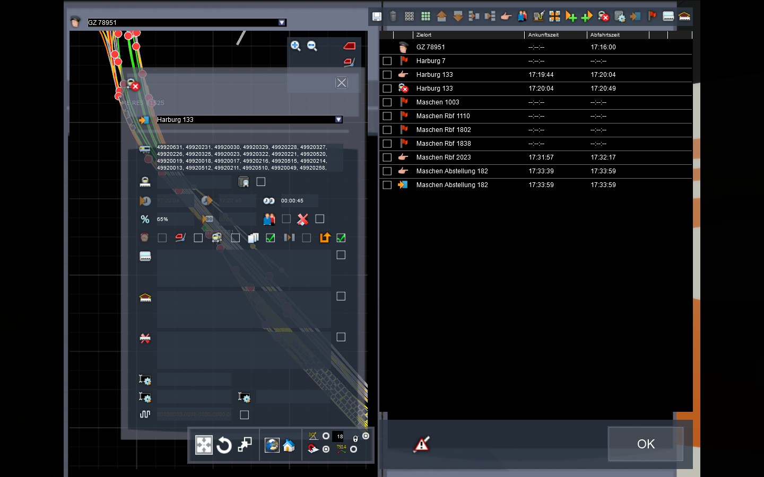Add a refuel instruction with fuel pump icon
Screen dimensions: 764x477
click(539, 16)
